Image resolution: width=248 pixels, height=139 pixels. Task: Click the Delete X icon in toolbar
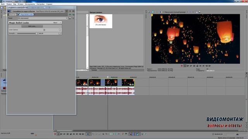(x=103, y=134)
